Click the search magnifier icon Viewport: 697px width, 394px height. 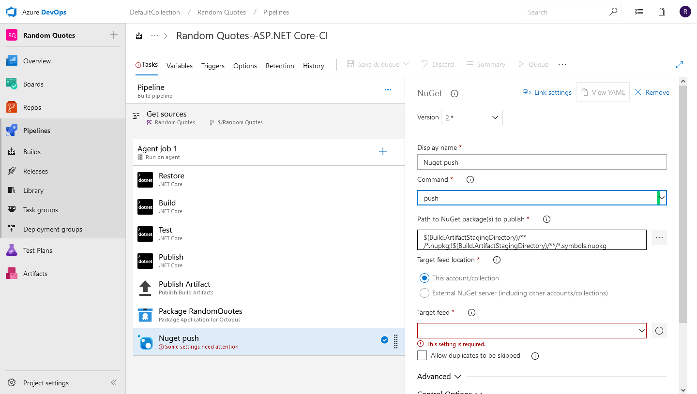(x=613, y=12)
